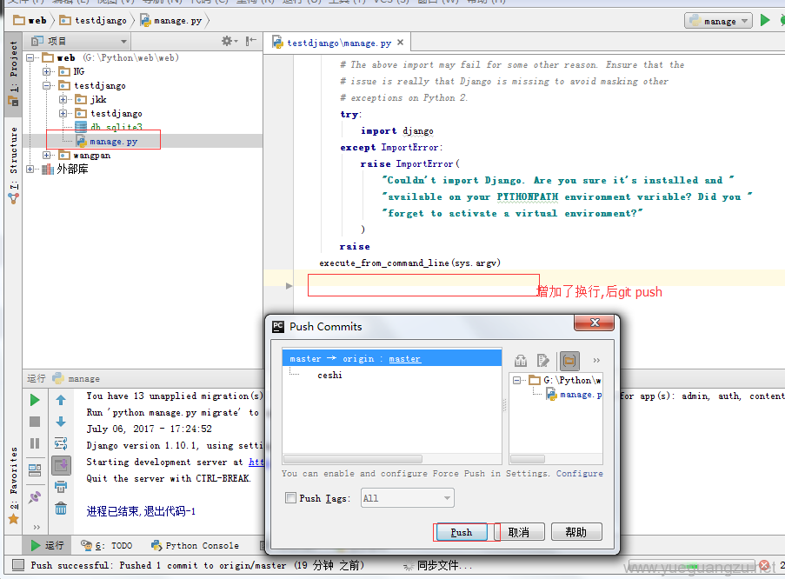Rerun manage in the Run panel
The width and height of the screenshot is (785, 579).
(35, 400)
